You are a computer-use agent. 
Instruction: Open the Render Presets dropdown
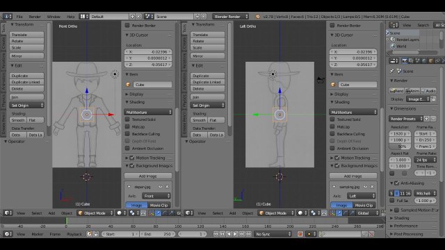click(x=406, y=119)
